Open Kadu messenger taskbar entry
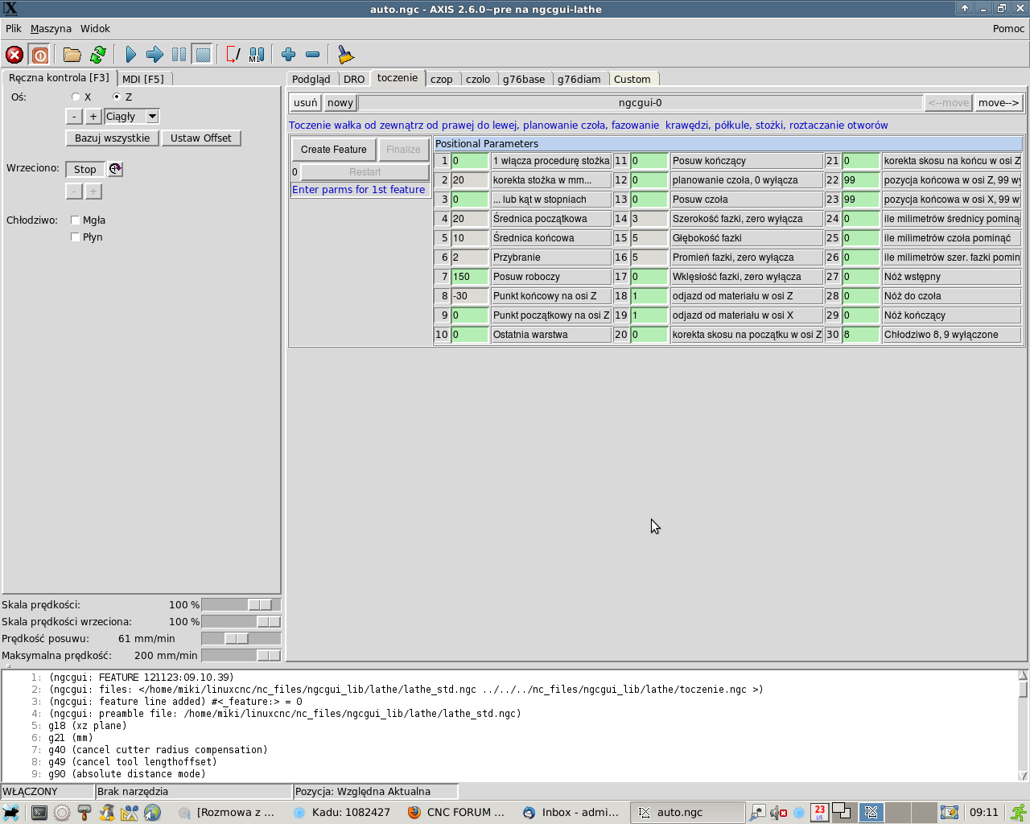The image size is (1030, 824). point(342,813)
